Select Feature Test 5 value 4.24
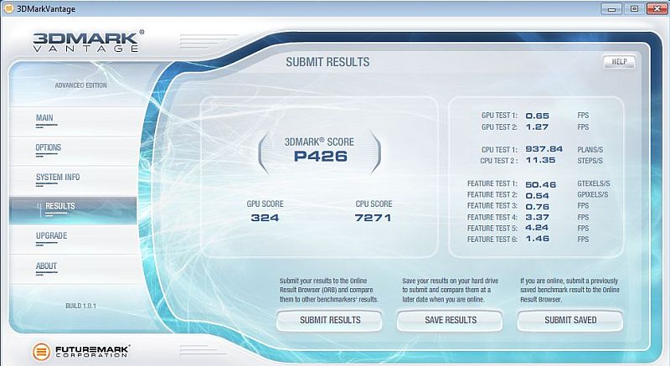Image resolution: width=670 pixels, height=366 pixels. (x=537, y=228)
